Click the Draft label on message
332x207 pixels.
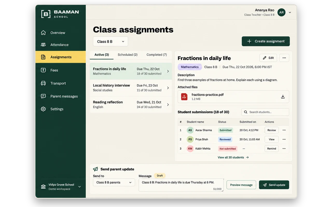[160, 176]
